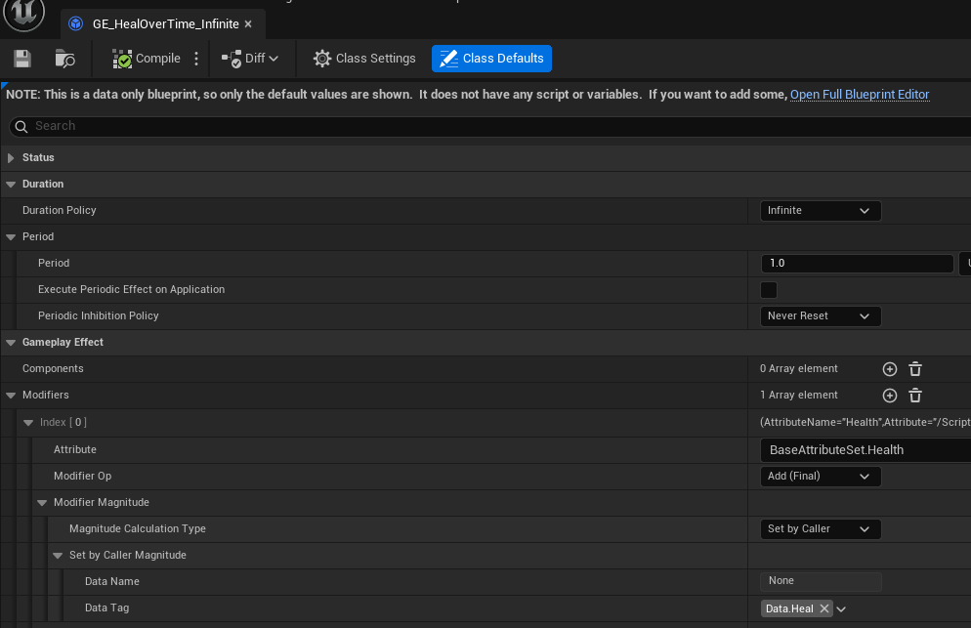Click the Modifier Op row label

tap(82, 477)
